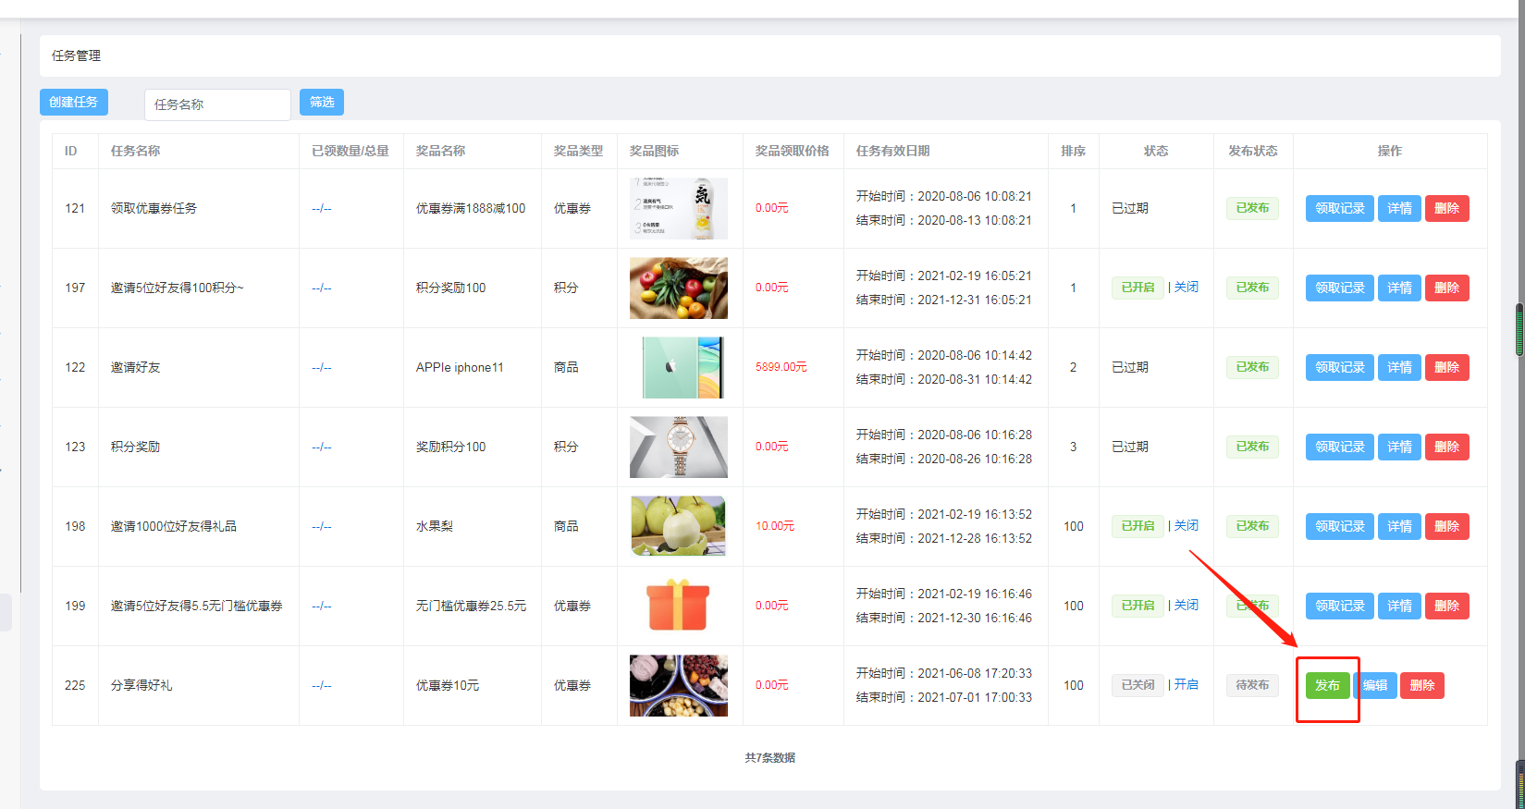1525x809 pixels.
Task: Click the 已开启 status tag of task 199
Action: (1138, 606)
